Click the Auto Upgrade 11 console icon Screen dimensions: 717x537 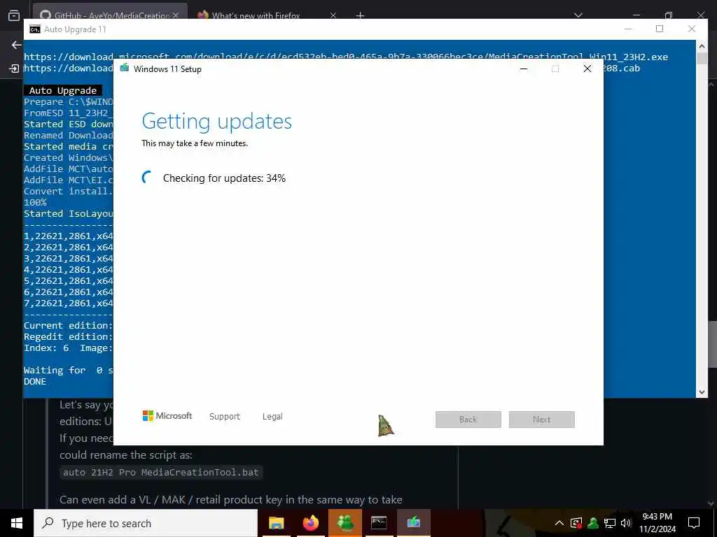pyautogui.click(x=35, y=29)
